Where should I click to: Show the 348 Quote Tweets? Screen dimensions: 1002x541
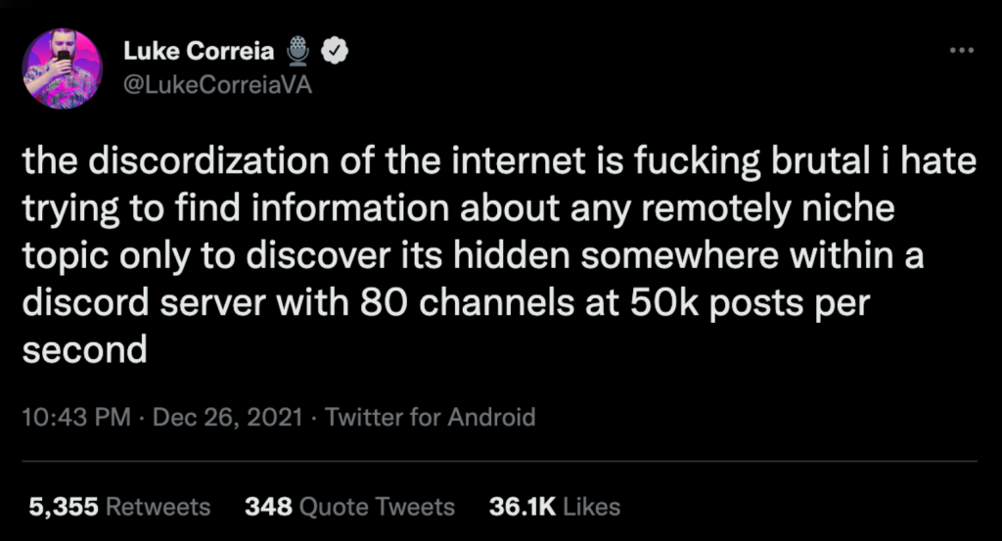(x=349, y=507)
